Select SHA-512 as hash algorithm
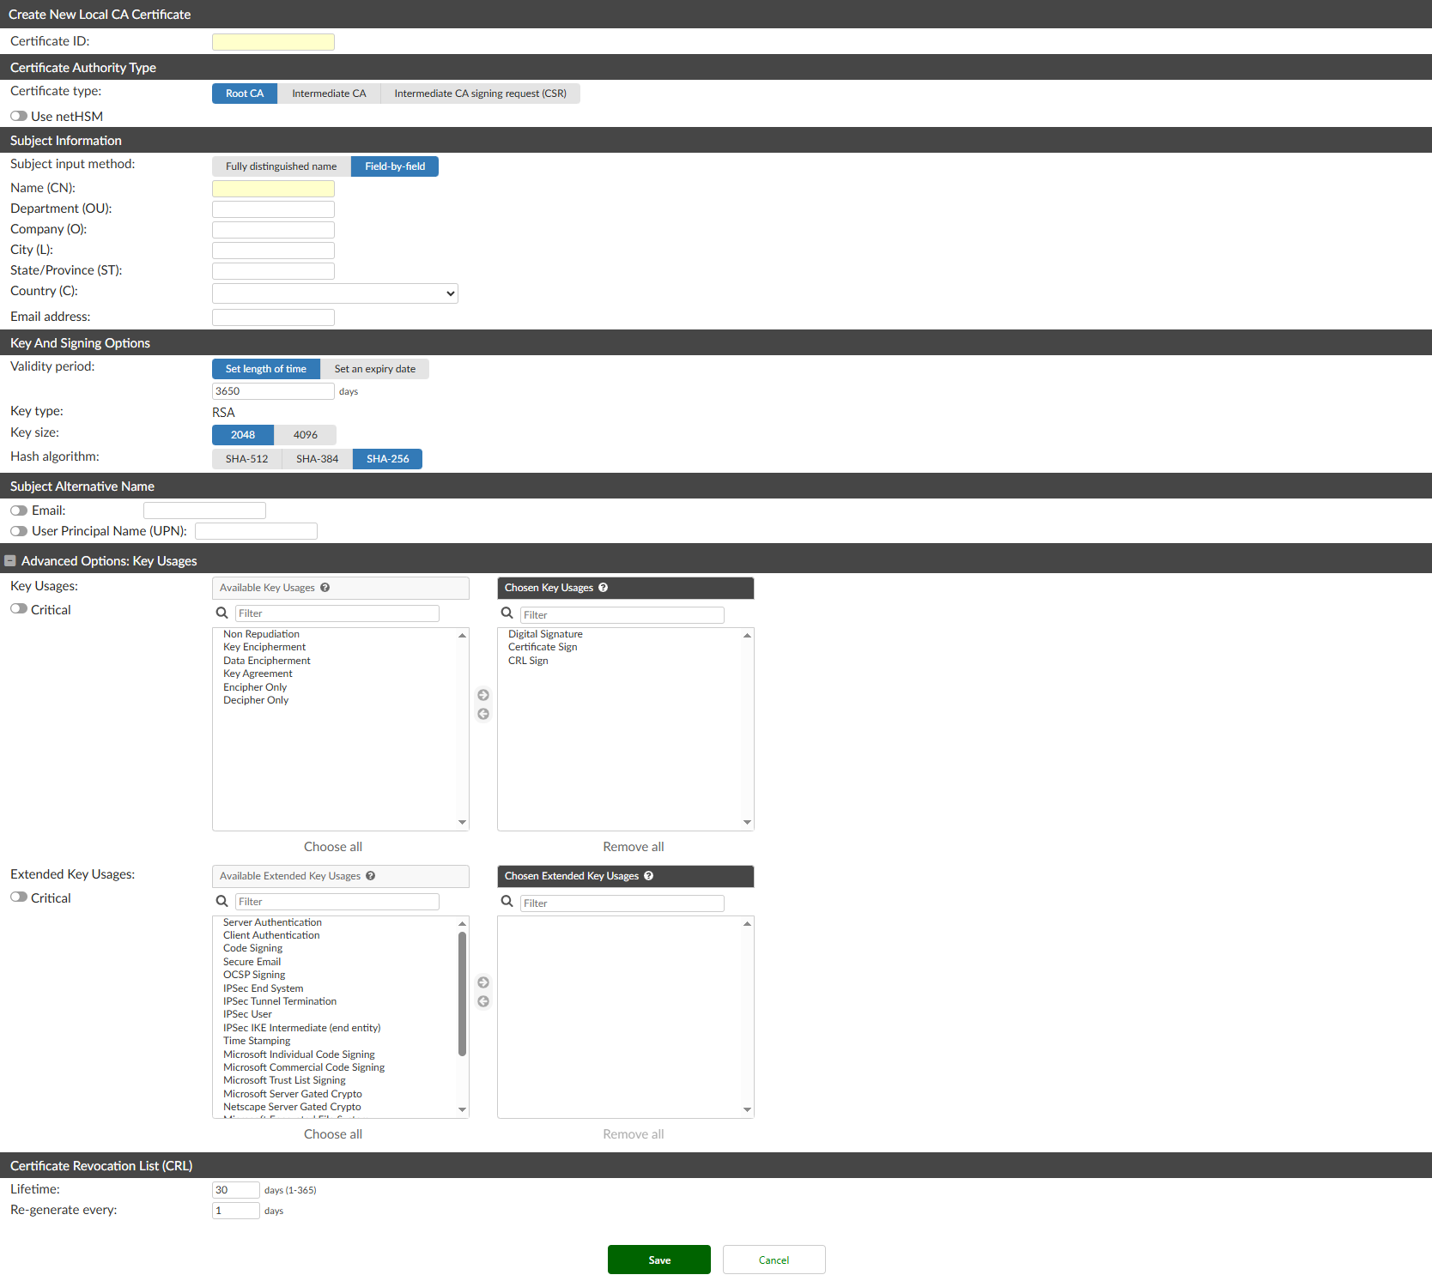This screenshot has height=1287, width=1432. pos(246,458)
